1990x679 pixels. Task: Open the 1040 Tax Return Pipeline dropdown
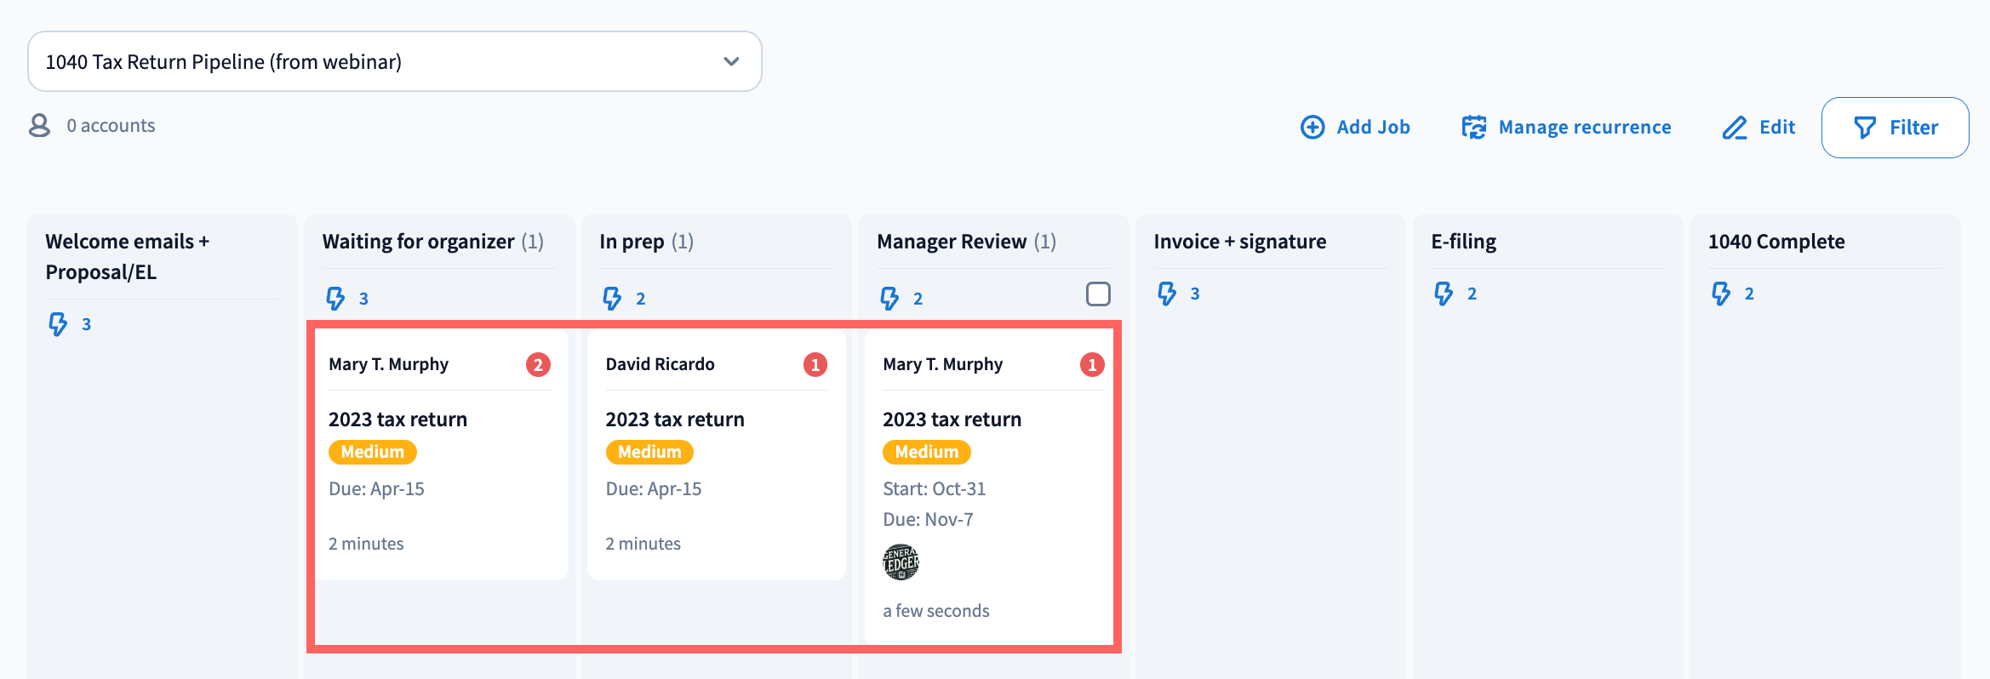pyautogui.click(x=394, y=61)
